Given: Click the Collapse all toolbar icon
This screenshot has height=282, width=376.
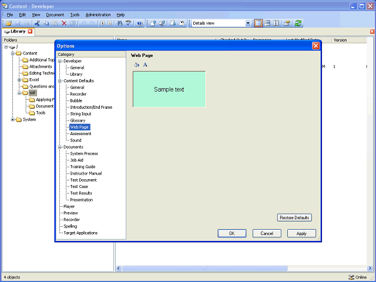Looking at the screenshot, I should (110, 23).
